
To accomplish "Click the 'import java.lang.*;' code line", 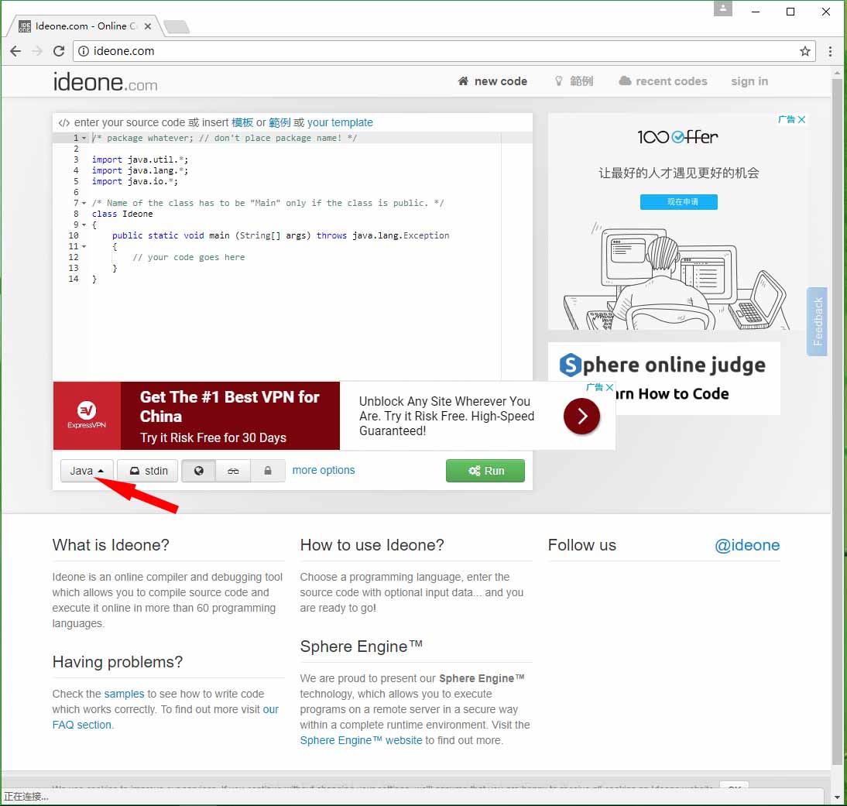I will tap(140, 170).
